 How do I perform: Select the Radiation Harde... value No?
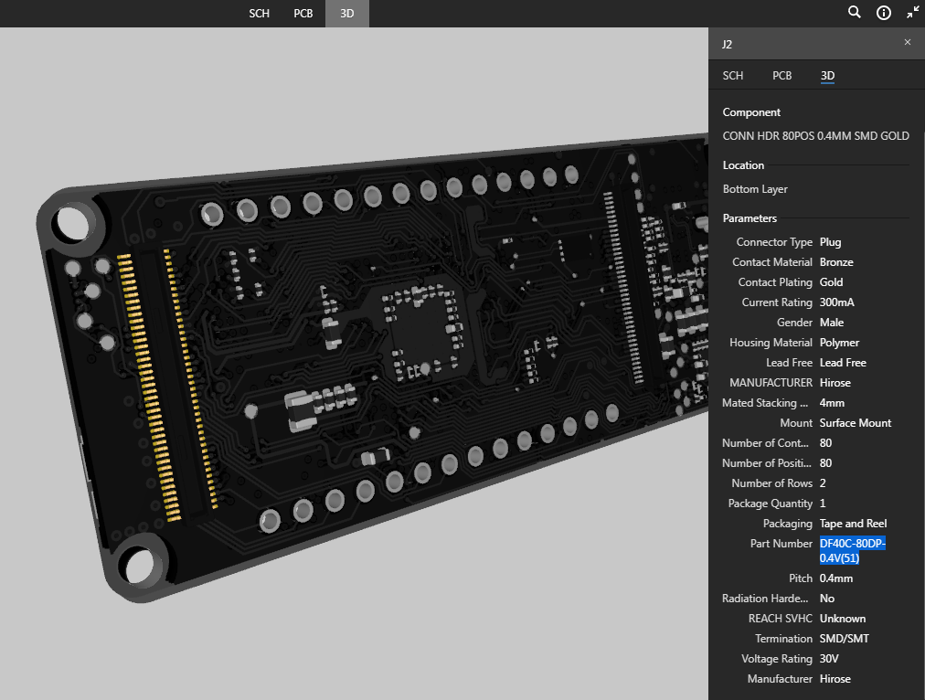tap(826, 598)
